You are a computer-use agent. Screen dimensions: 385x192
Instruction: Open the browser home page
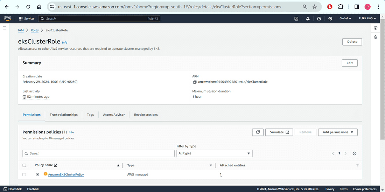(x=39, y=7)
